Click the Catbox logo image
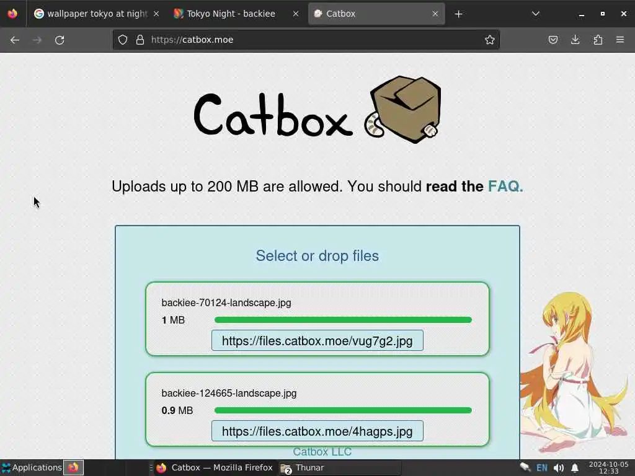This screenshot has height=476, width=635. tap(317, 110)
